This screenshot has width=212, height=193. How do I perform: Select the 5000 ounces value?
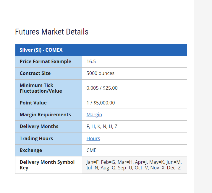100,73
